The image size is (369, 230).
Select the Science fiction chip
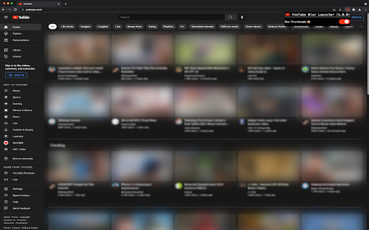click(277, 26)
